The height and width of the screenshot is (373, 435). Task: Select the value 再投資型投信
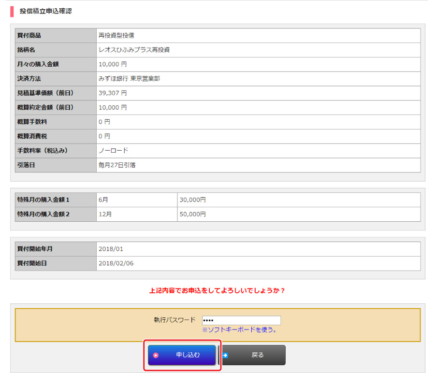[x=116, y=35]
